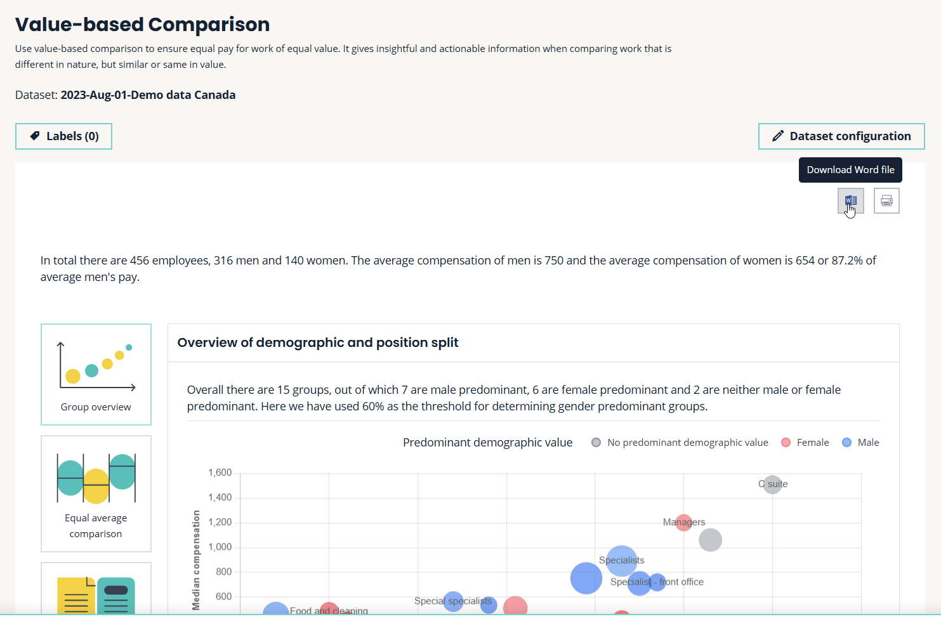941x619 pixels.
Task: Click the pencil icon in Dataset configuration
Action: [777, 136]
